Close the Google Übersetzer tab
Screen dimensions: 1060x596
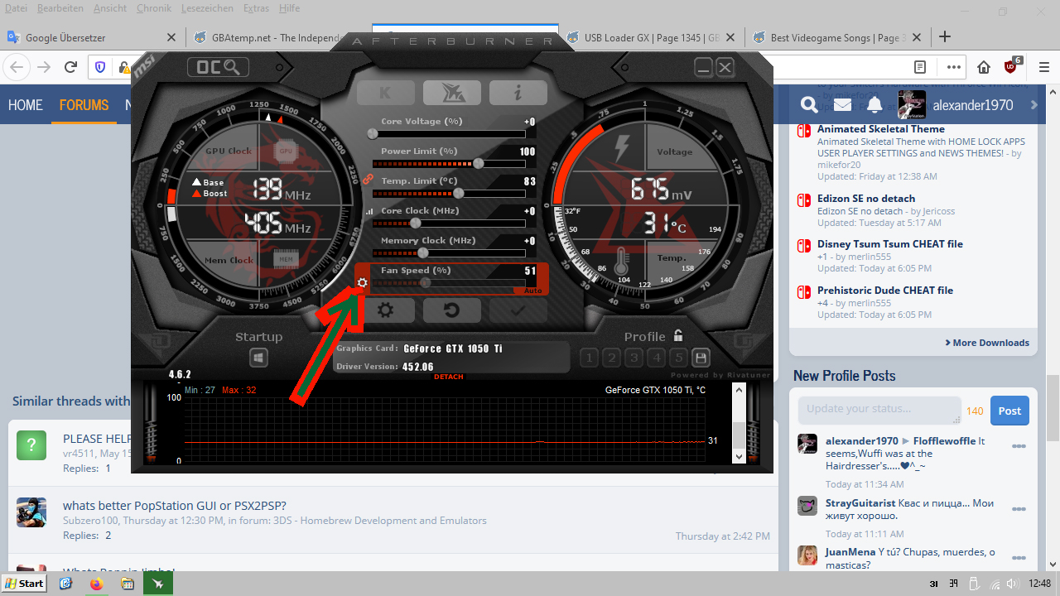point(171,37)
